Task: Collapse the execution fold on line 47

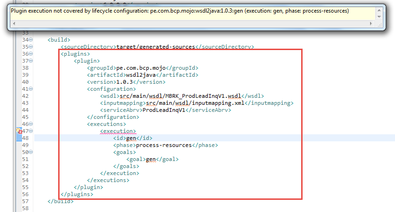Action: click(x=31, y=131)
